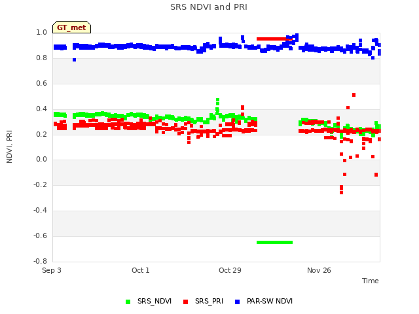Click the 1.0 y-axis tick label
Viewport: 419px width, 314px height.
click(x=41, y=33)
